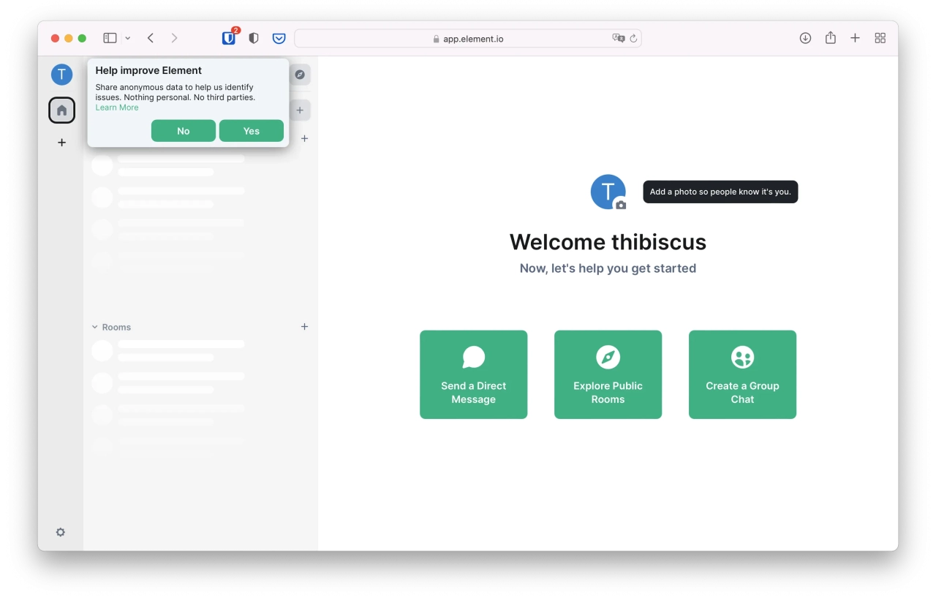This screenshot has height=596, width=936.
Task: Open the Home space in sidebar
Action: coord(61,110)
